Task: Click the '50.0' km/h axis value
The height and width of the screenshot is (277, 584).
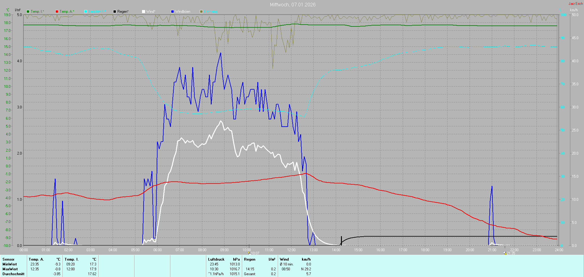Action: (575, 15)
